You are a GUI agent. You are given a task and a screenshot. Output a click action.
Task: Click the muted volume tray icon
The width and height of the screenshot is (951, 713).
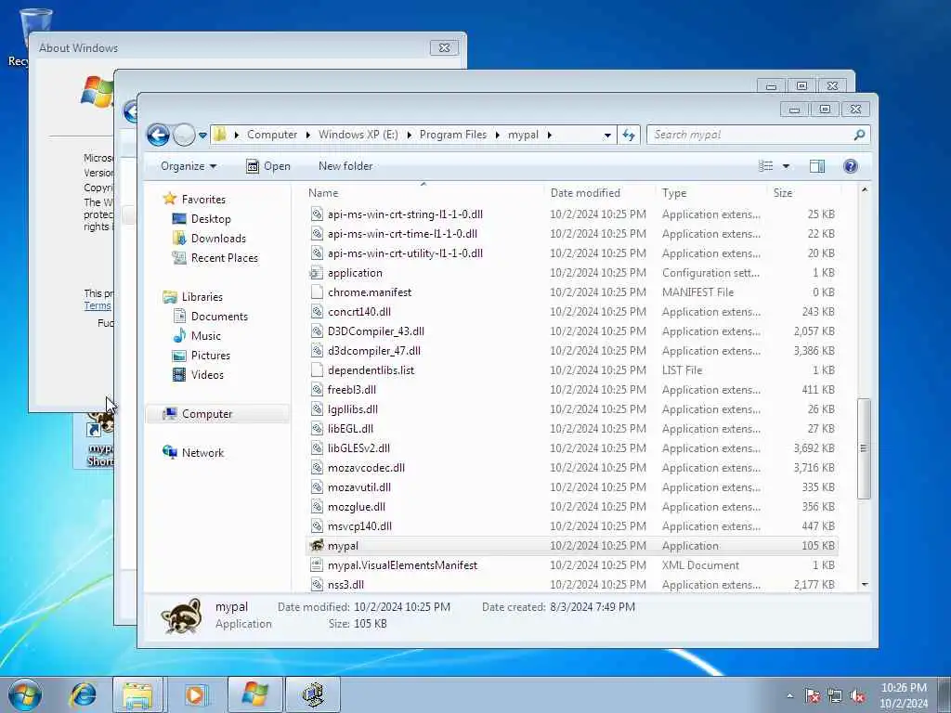click(857, 696)
